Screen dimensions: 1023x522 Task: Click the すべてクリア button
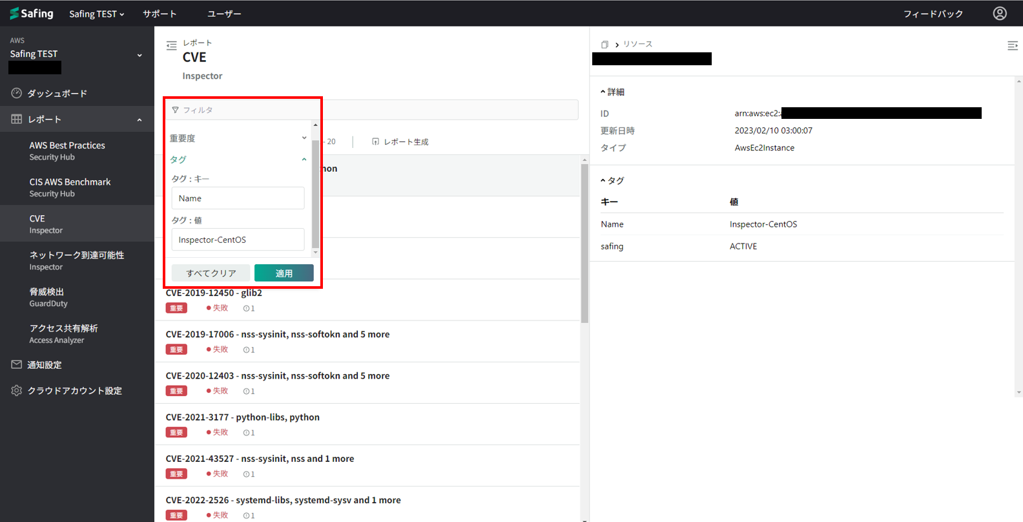pyautogui.click(x=211, y=273)
